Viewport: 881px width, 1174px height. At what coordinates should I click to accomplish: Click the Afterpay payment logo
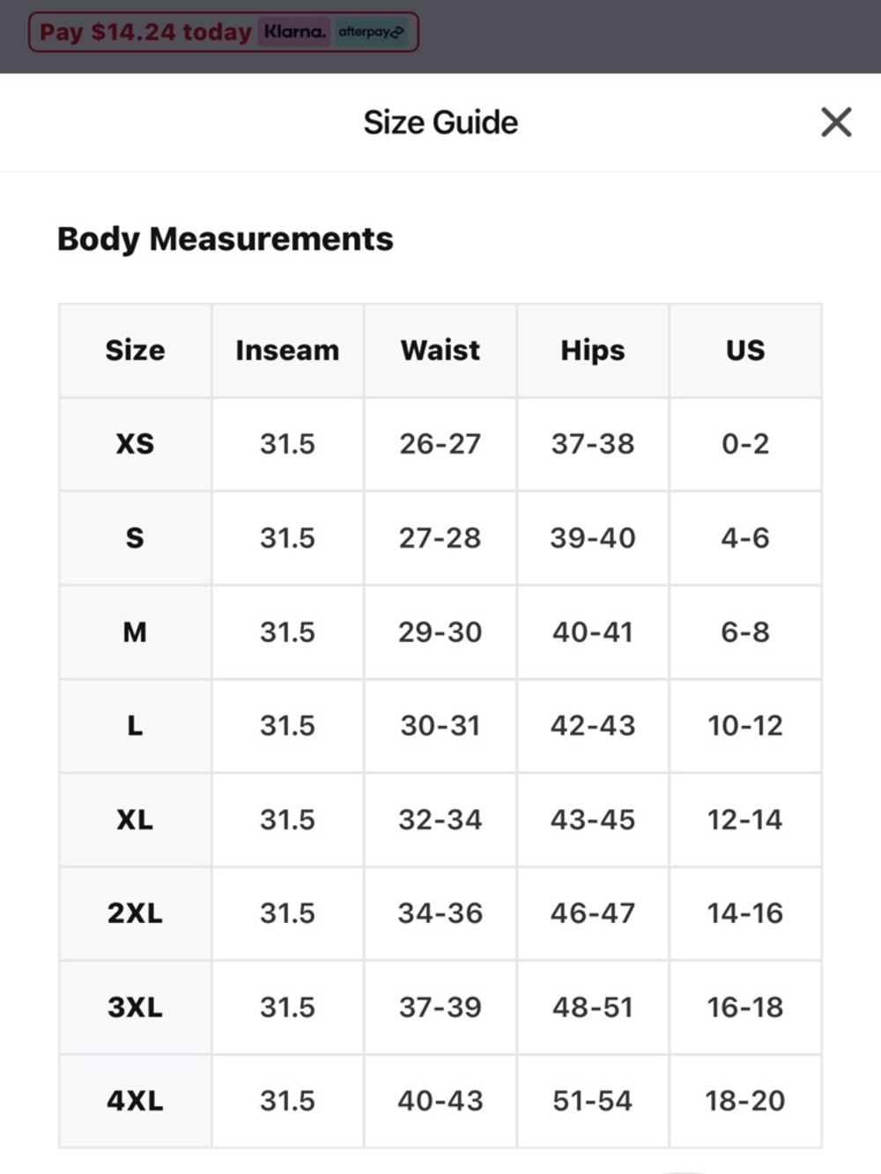371,32
